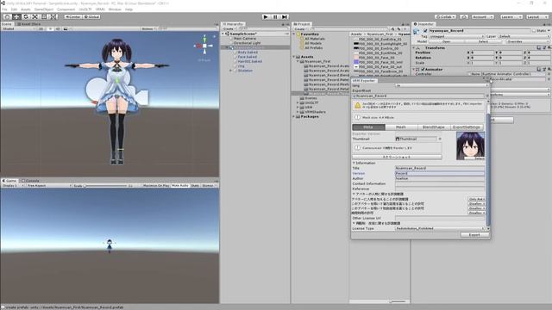Collapse the SampleScene hierarchy root
Viewport: 552px width, 310px height.
pos(223,34)
